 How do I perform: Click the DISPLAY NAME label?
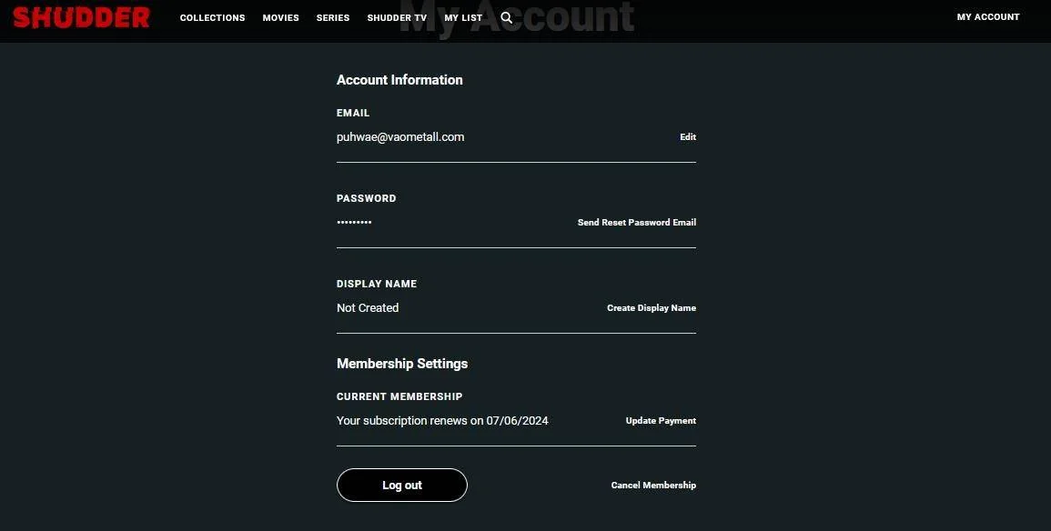377,284
